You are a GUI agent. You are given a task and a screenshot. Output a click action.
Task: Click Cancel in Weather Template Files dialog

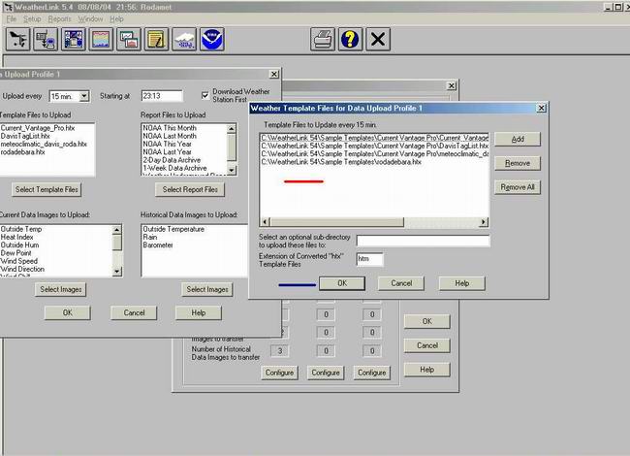coord(401,283)
